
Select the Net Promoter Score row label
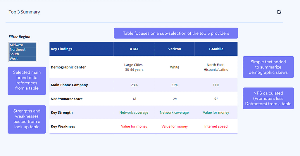coord(67,99)
